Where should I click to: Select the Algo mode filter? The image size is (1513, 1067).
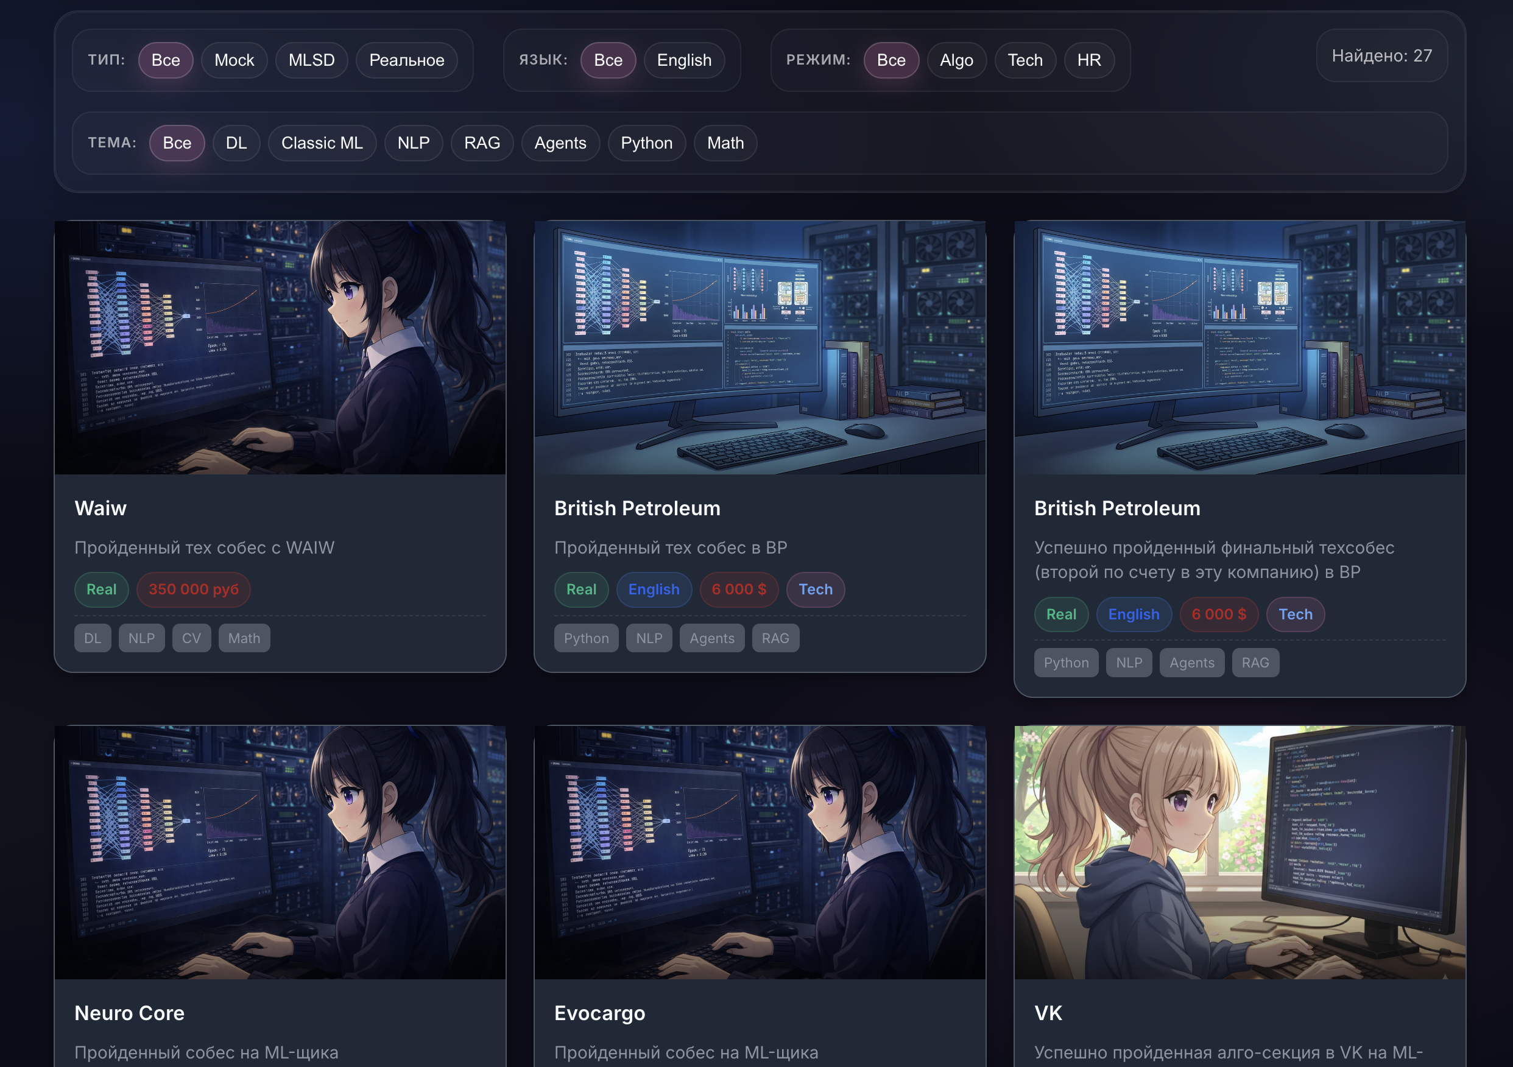[x=956, y=60]
